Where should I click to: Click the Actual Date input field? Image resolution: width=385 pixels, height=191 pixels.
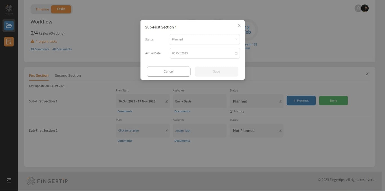pos(205,53)
